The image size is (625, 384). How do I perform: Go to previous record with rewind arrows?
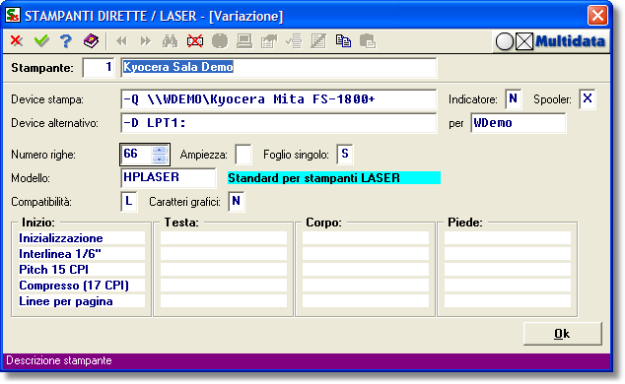121,41
